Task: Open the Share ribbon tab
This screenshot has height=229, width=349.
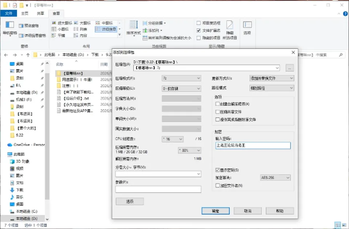Action: pyautogui.click(x=40, y=13)
